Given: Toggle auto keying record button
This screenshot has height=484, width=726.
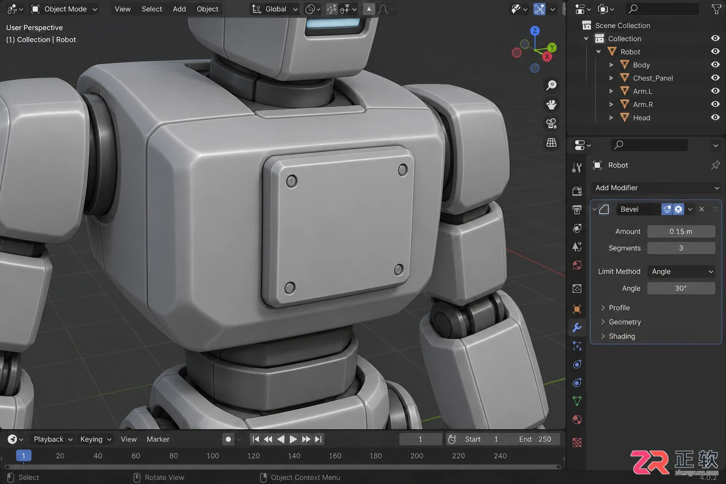Looking at the screenshot, I should [x=228, y=440].
